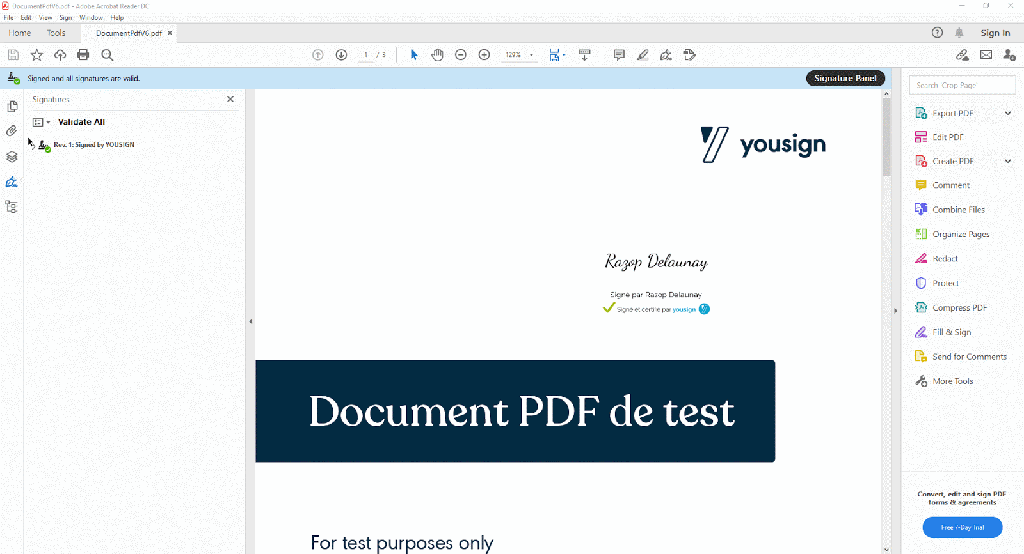
Task: Open the Window menu
Action: pyautogui.click(x=91, y=18)
